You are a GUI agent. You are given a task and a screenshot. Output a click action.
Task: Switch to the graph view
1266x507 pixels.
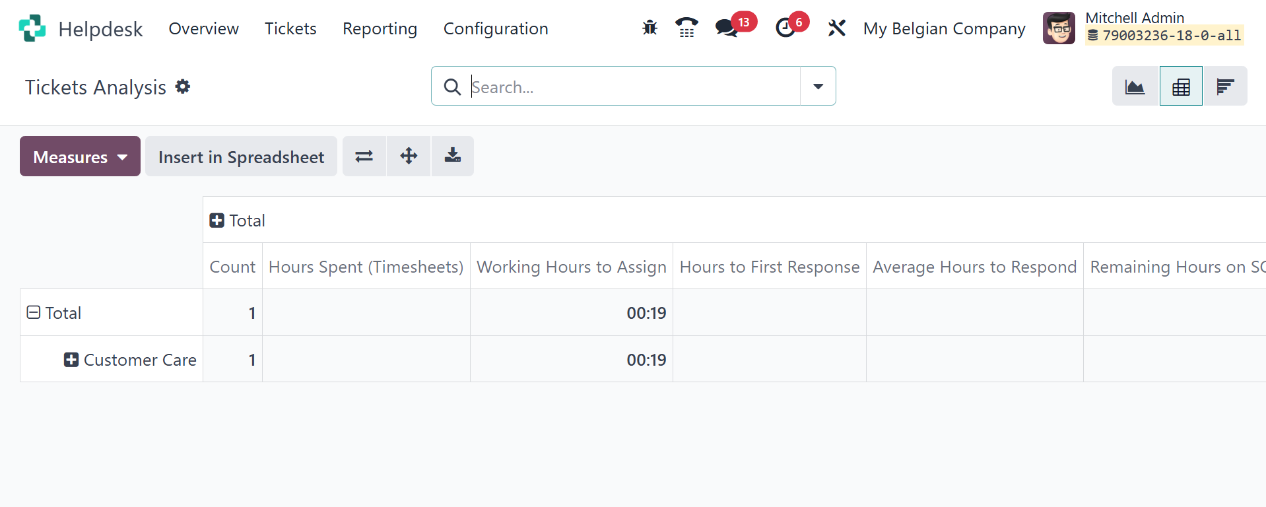[1135, 86]
